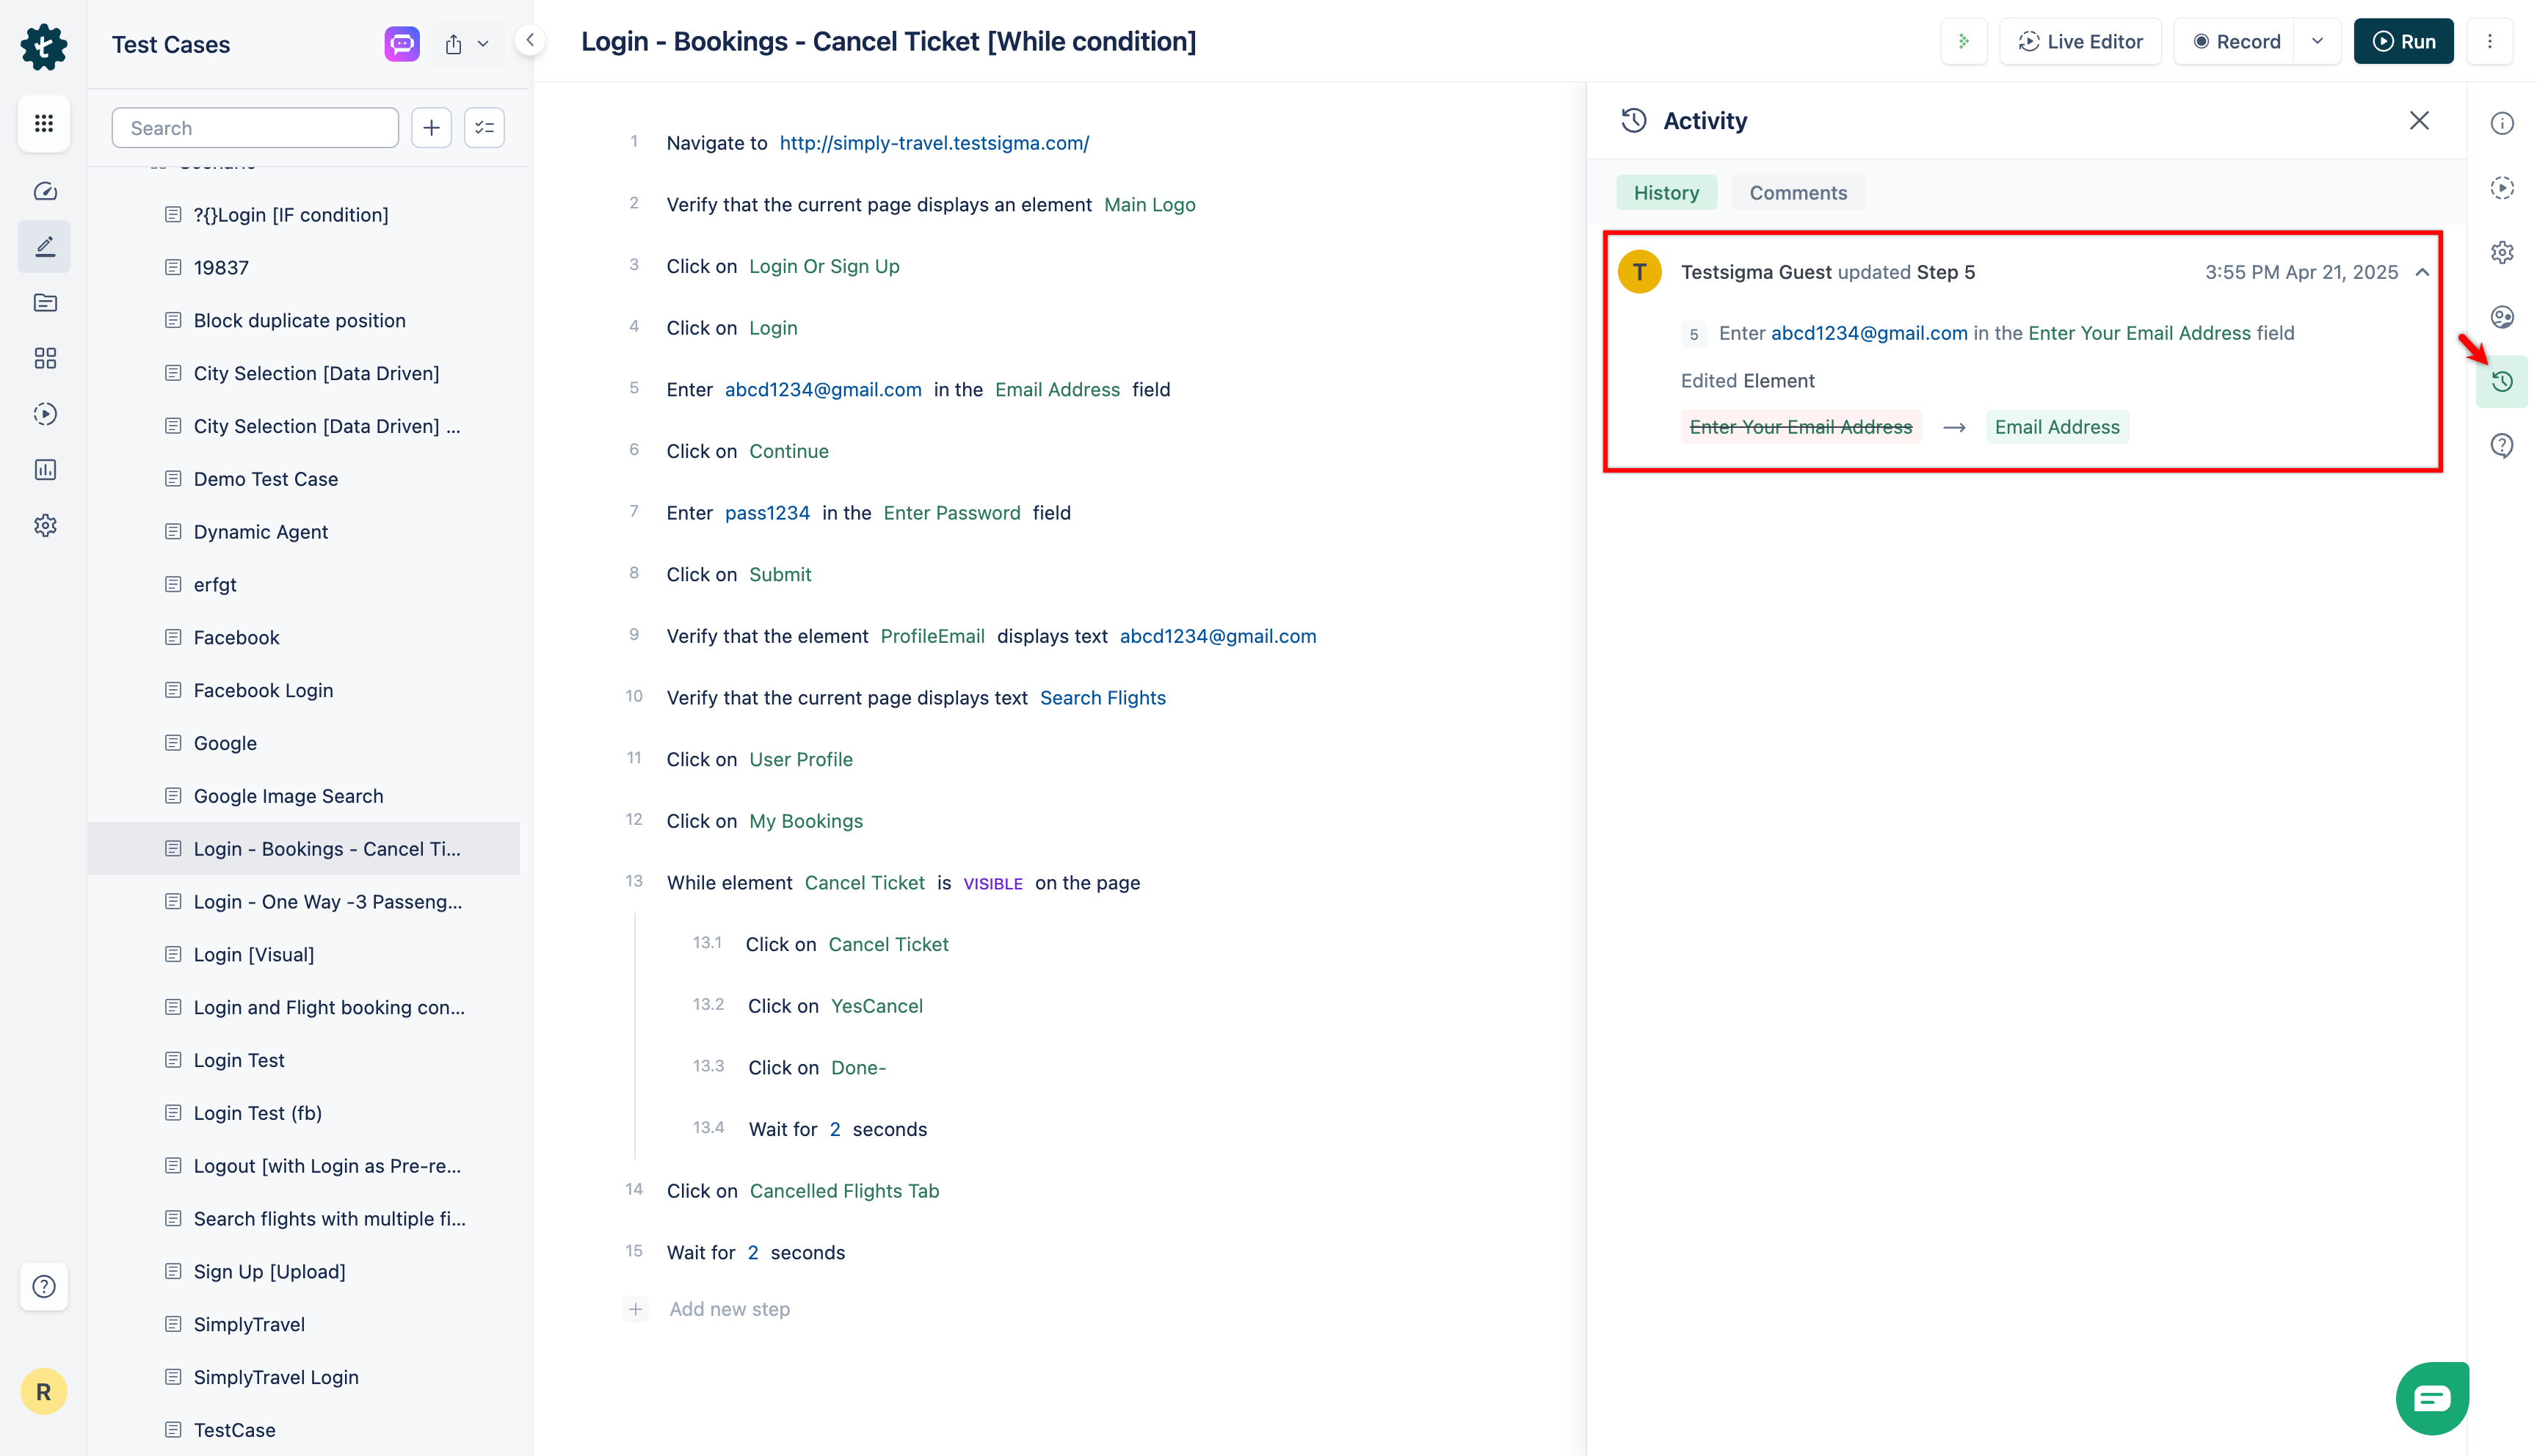Open the chat widget bubble bottom right

coord(2432,1397)
